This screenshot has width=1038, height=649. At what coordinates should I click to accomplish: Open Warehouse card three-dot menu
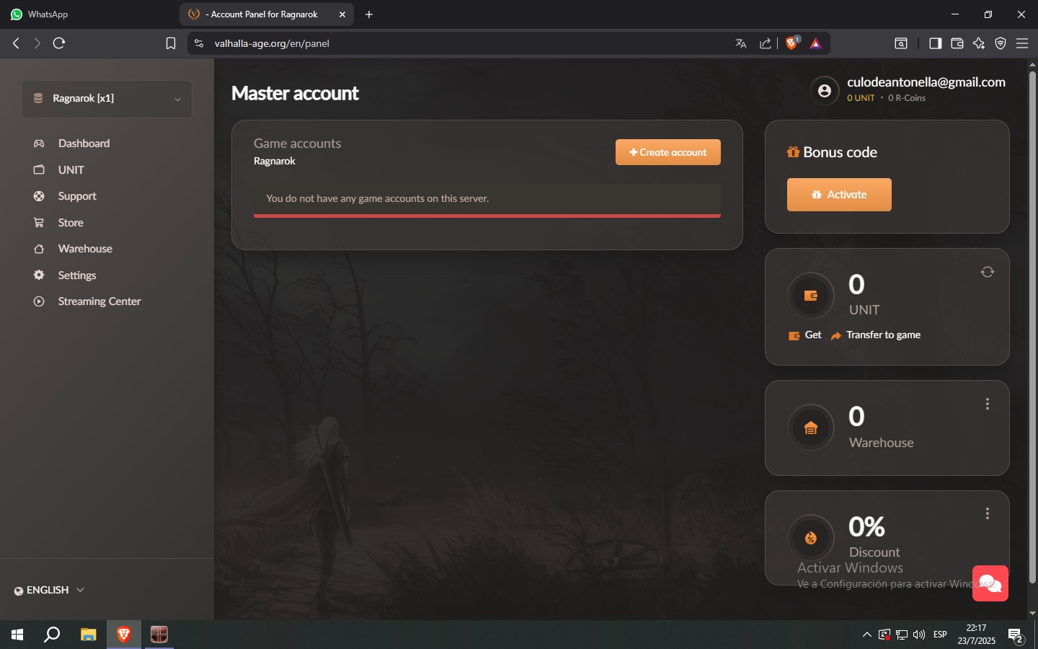pos(987,405)
